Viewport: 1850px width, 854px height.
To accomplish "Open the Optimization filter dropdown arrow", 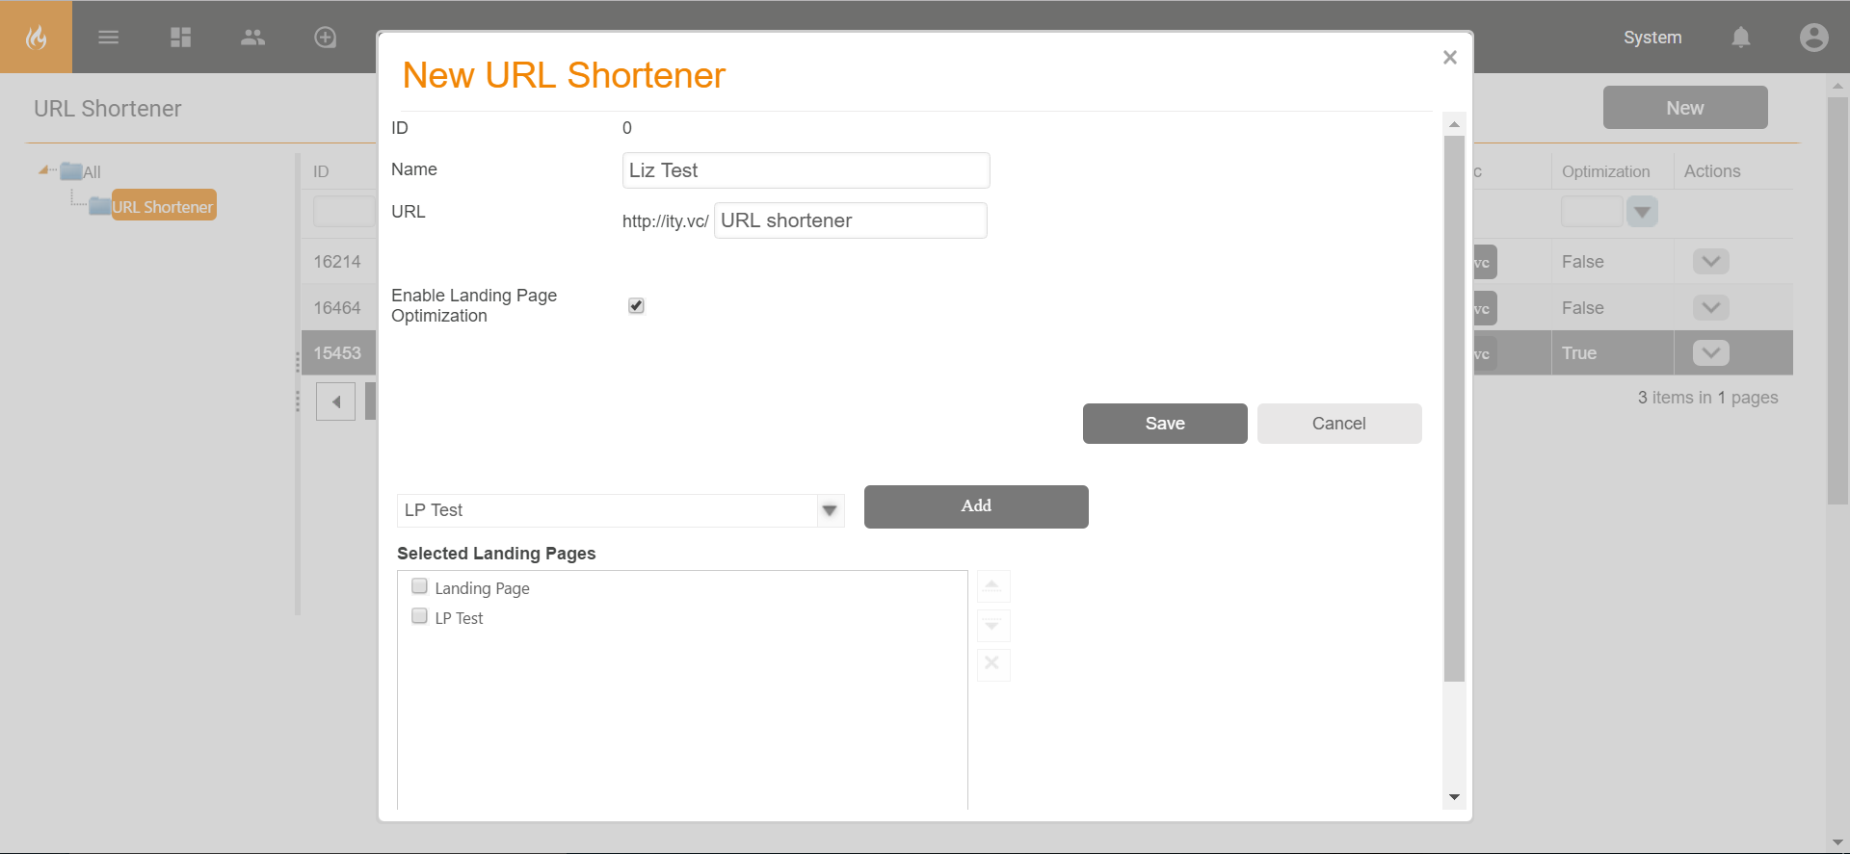I will point(1642,212).
